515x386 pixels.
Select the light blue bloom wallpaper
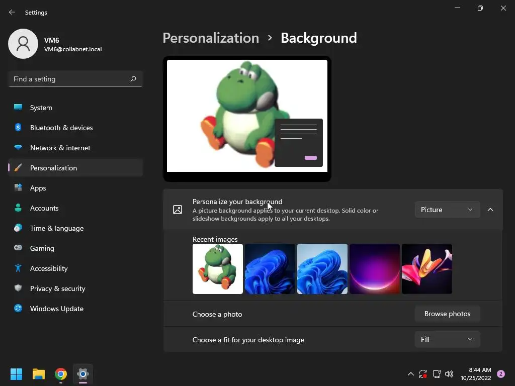tap(322, 269)
